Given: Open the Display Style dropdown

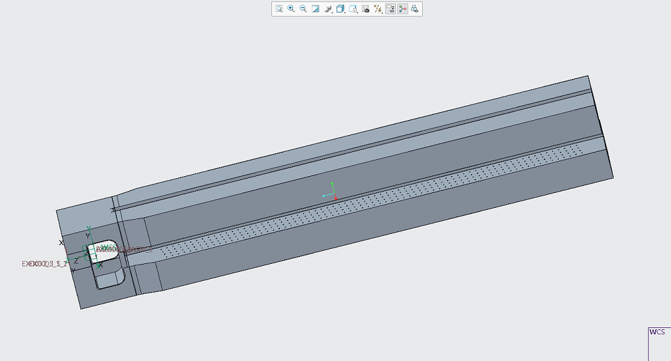Looking at the screenshot, I should point(328,9).
